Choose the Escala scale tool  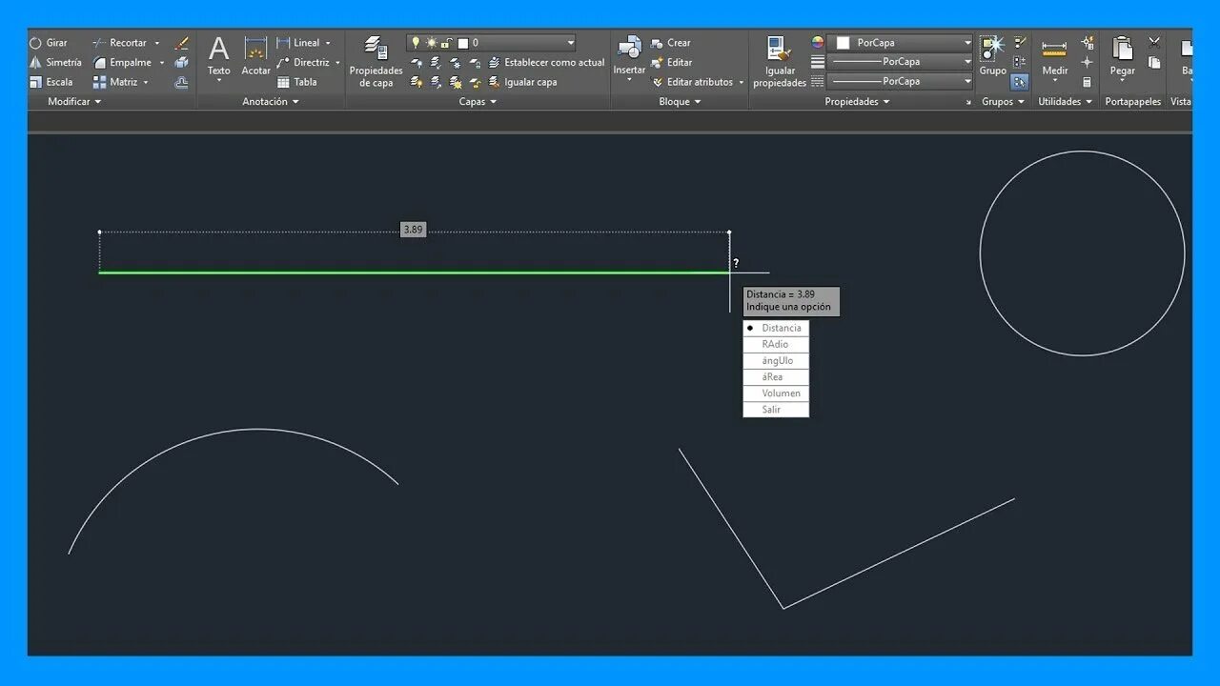pyautogui.click(x=51, y=82)
